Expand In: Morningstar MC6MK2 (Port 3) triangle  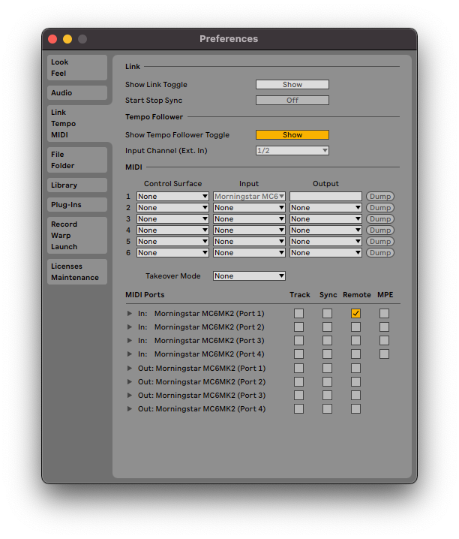click(x=130, y=341)
